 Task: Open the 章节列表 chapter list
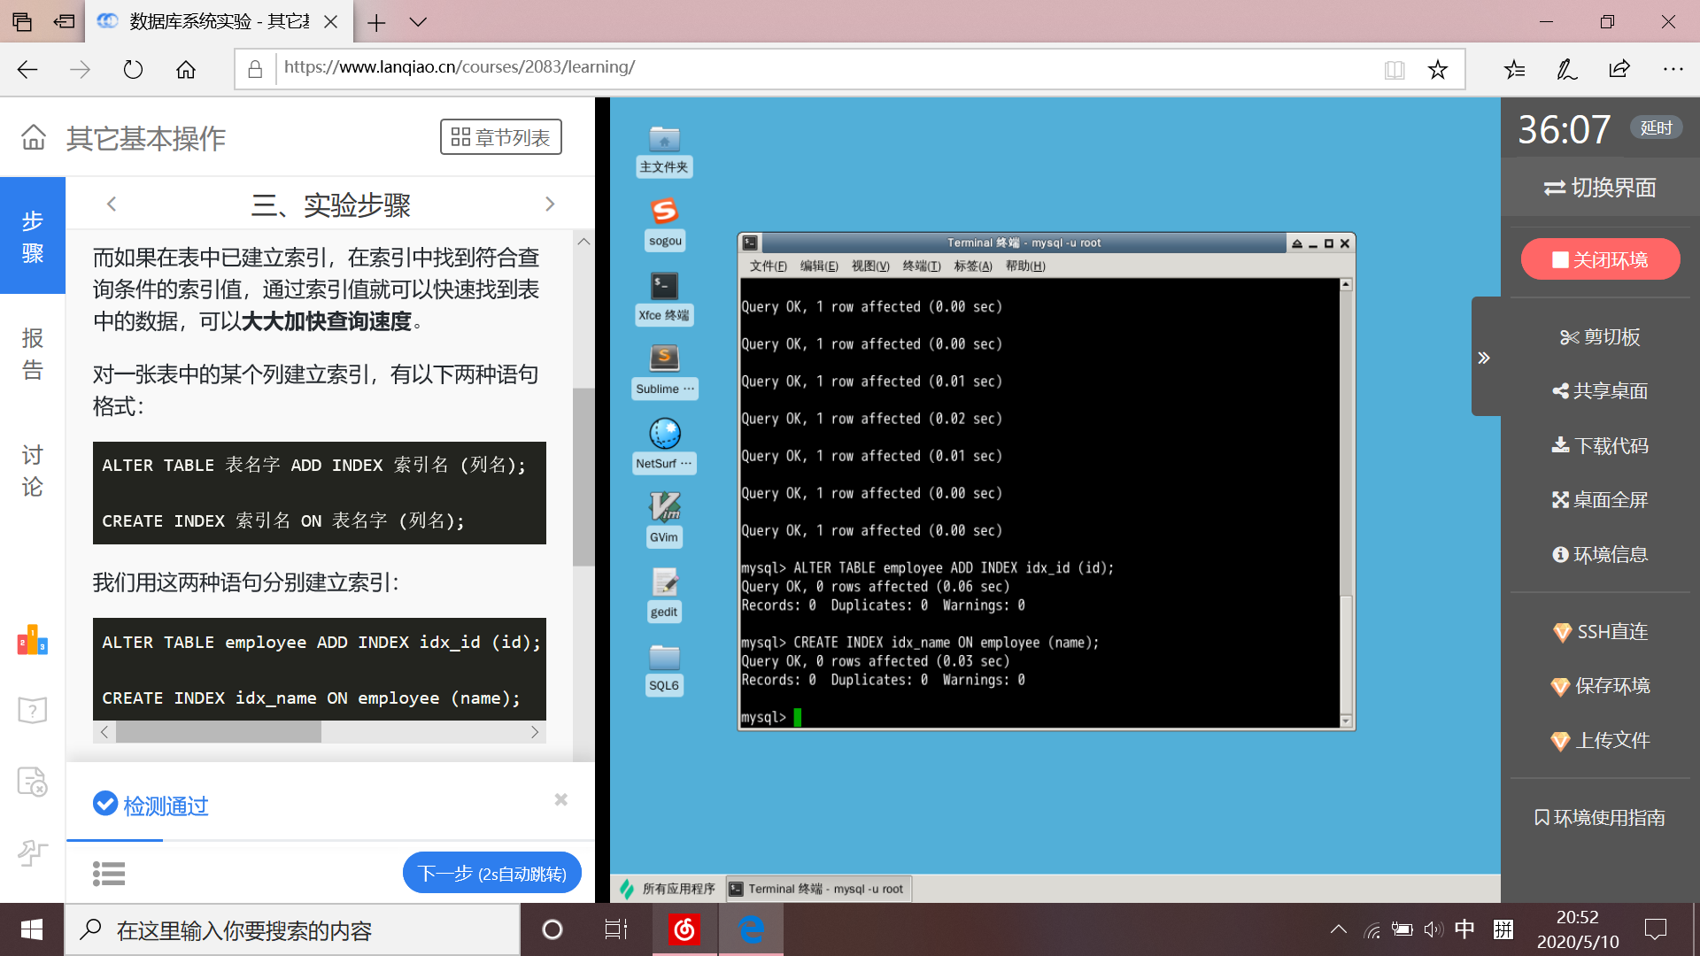tap(500, 137)
